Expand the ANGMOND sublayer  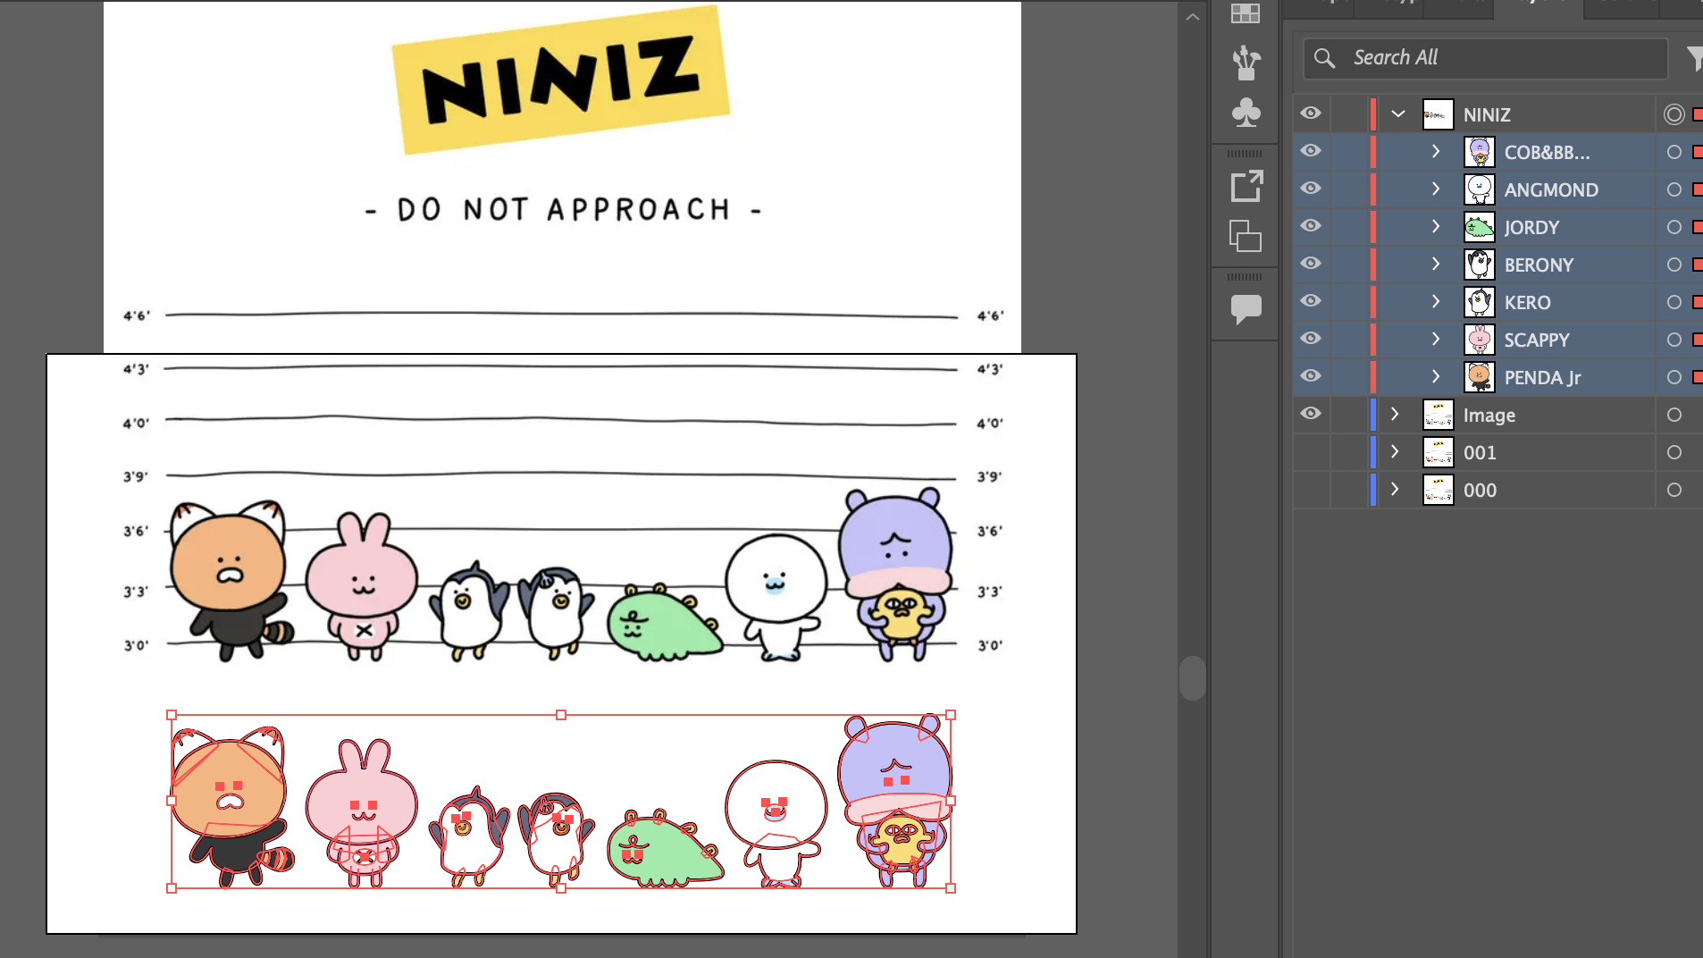coord(1436,189)
